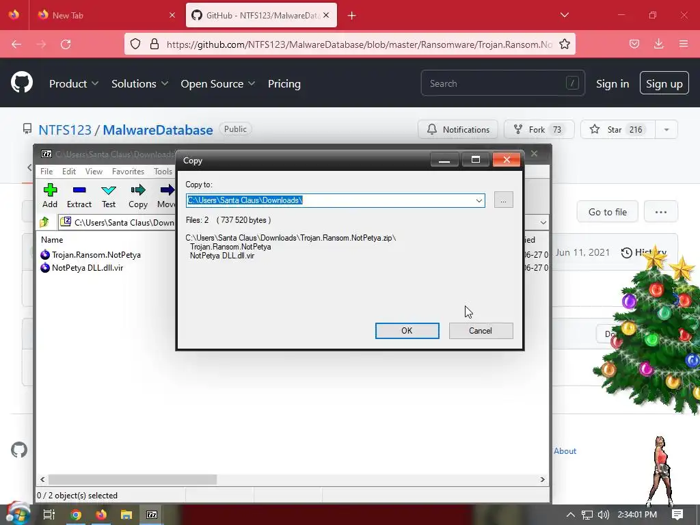Focus the GitHub search box
Viewport: 700px width, 525px height.
pos(502,83)
